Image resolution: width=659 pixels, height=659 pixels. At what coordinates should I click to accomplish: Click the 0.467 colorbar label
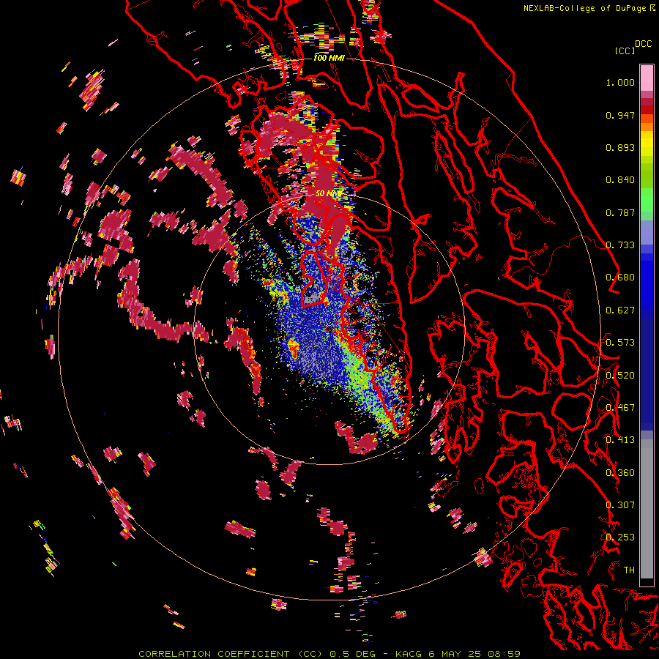(x=620, y=408)
